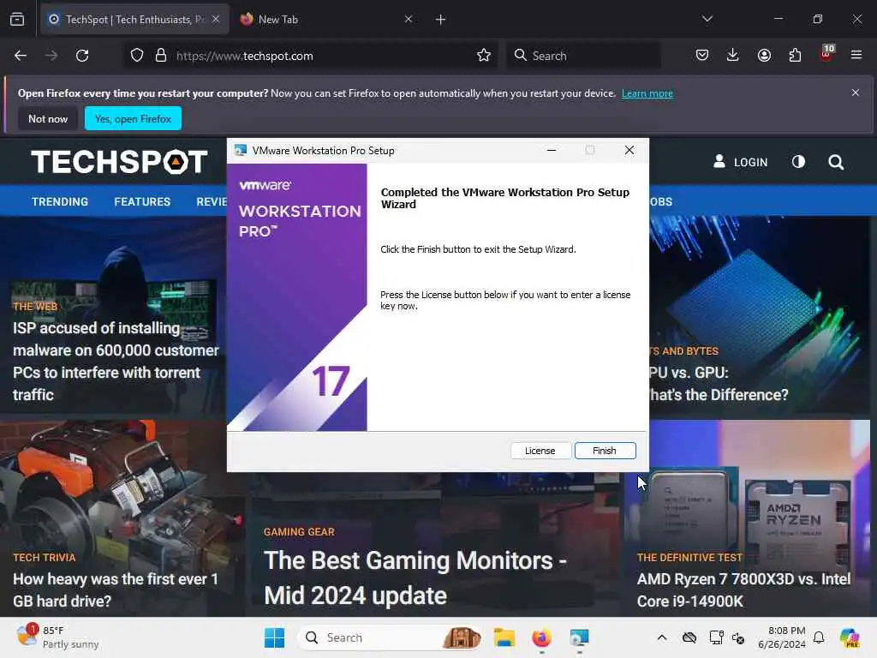
Task: Open the tracking protection shield icon
Action: click(x=137, y=56)
